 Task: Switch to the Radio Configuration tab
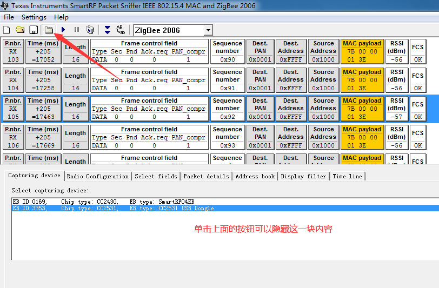pos(98,176)
